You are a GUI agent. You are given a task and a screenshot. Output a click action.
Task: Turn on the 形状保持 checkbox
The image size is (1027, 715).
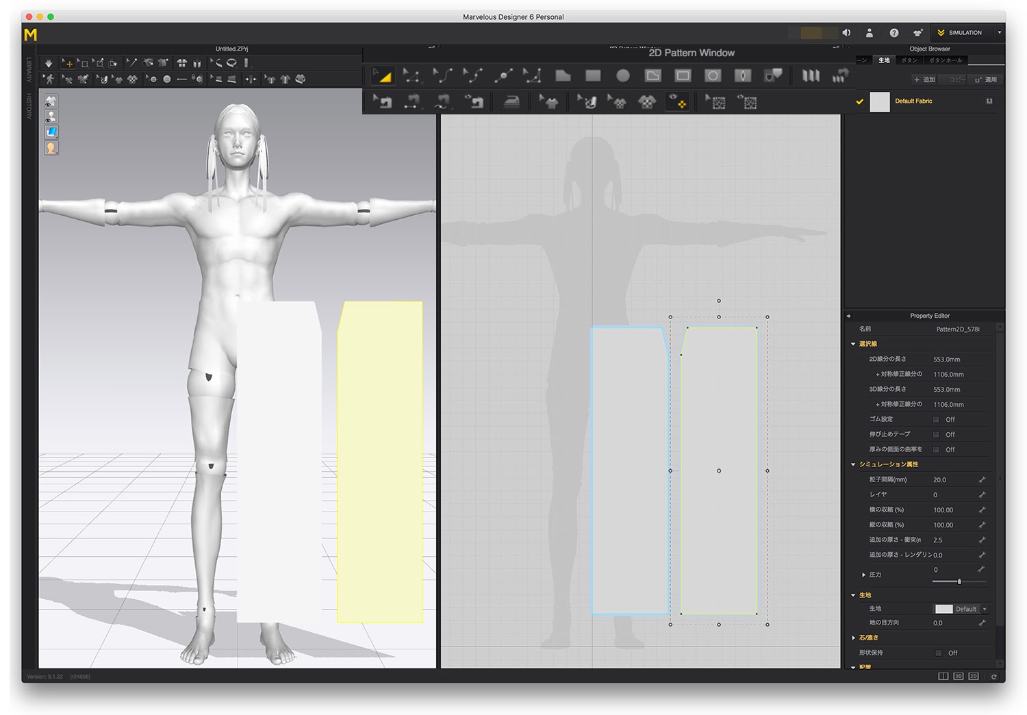point(938,653)
